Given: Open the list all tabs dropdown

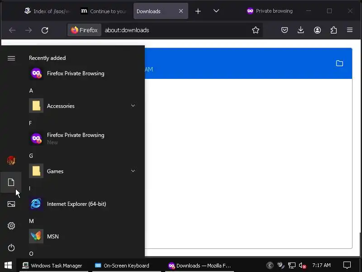Looking at the screenshot, I should tap(216, 11).
